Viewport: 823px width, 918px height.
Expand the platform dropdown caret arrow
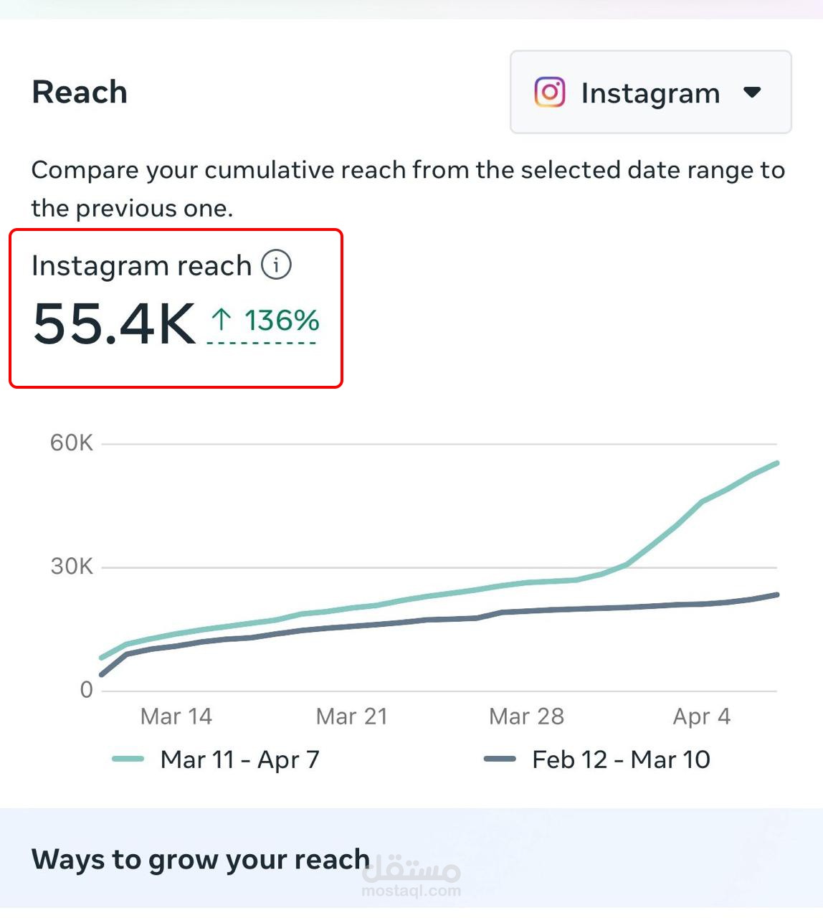752,93
